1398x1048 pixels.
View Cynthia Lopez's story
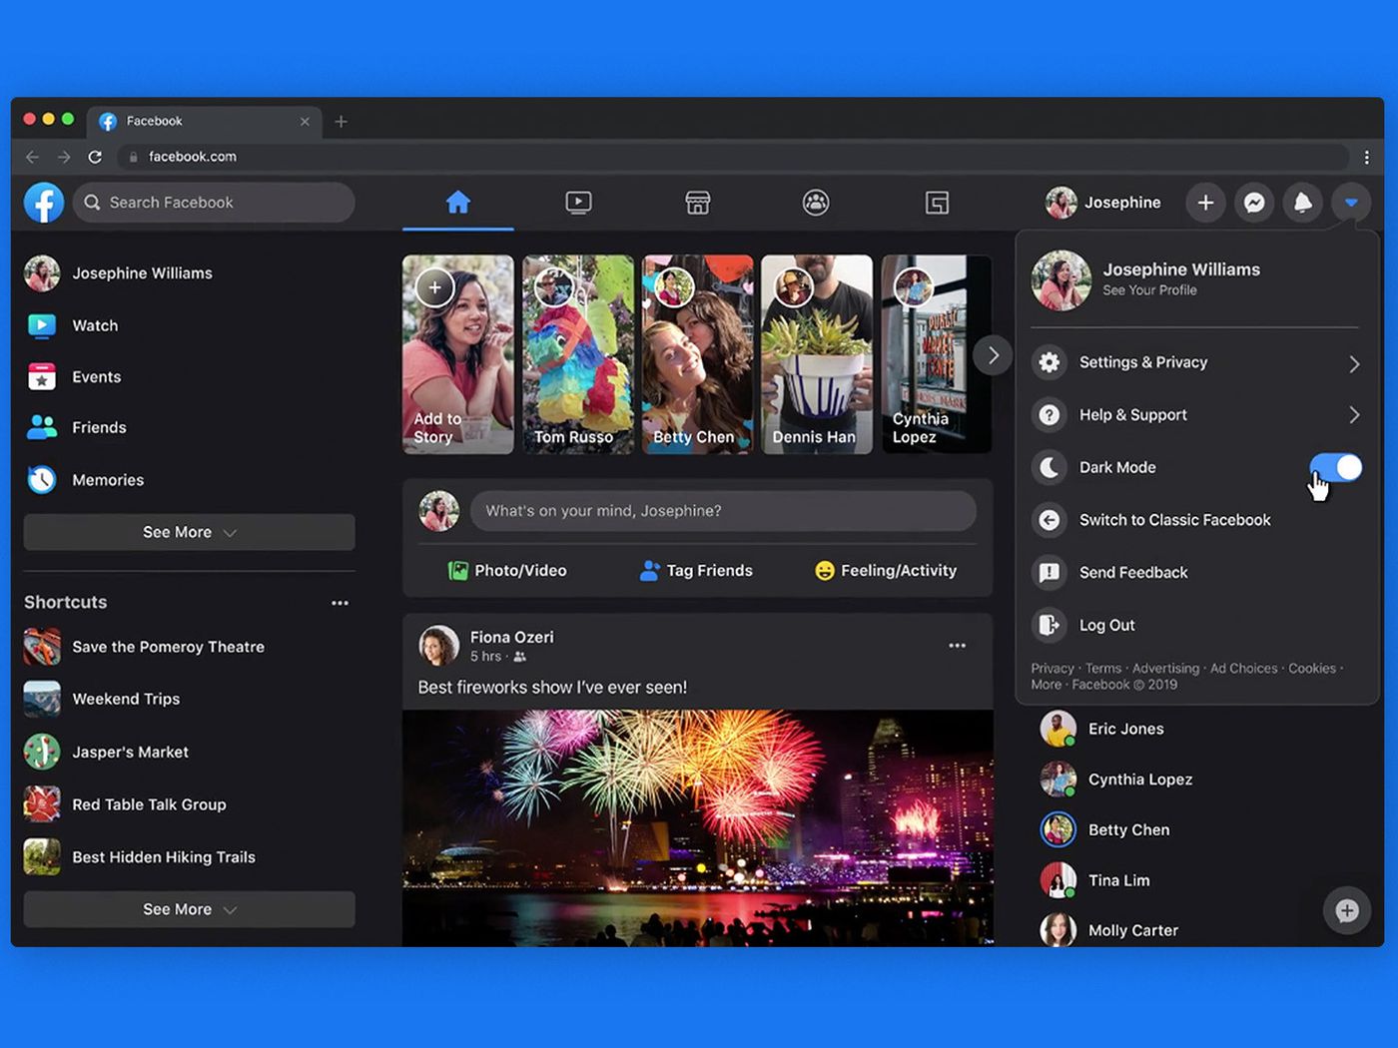(x=936, y=354)
